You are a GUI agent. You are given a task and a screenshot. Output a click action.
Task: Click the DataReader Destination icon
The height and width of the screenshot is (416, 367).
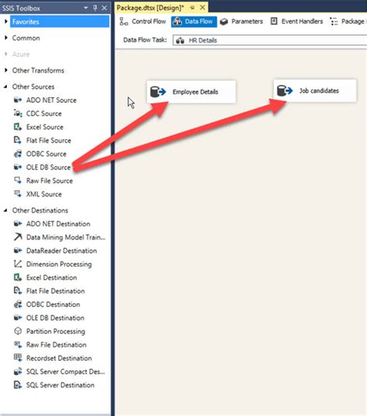(18, 251)
